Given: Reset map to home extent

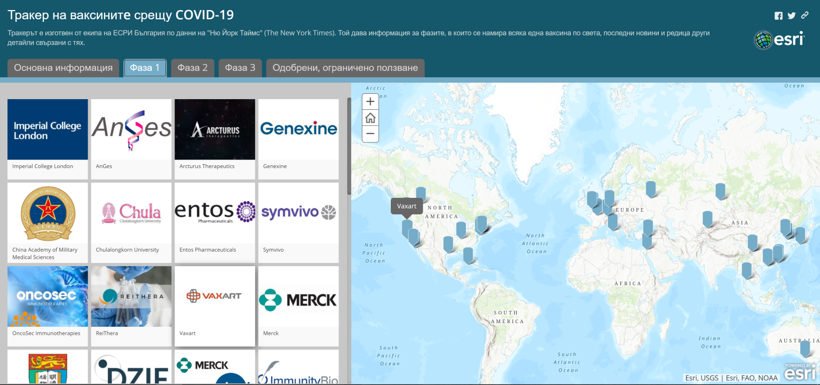Looking at the screenshot, I should [x=370, y=118].
